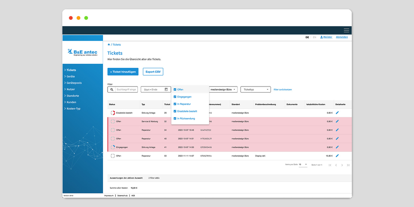
Task: Uncheck the Eingegangen status filter
Action: point(175,96)
